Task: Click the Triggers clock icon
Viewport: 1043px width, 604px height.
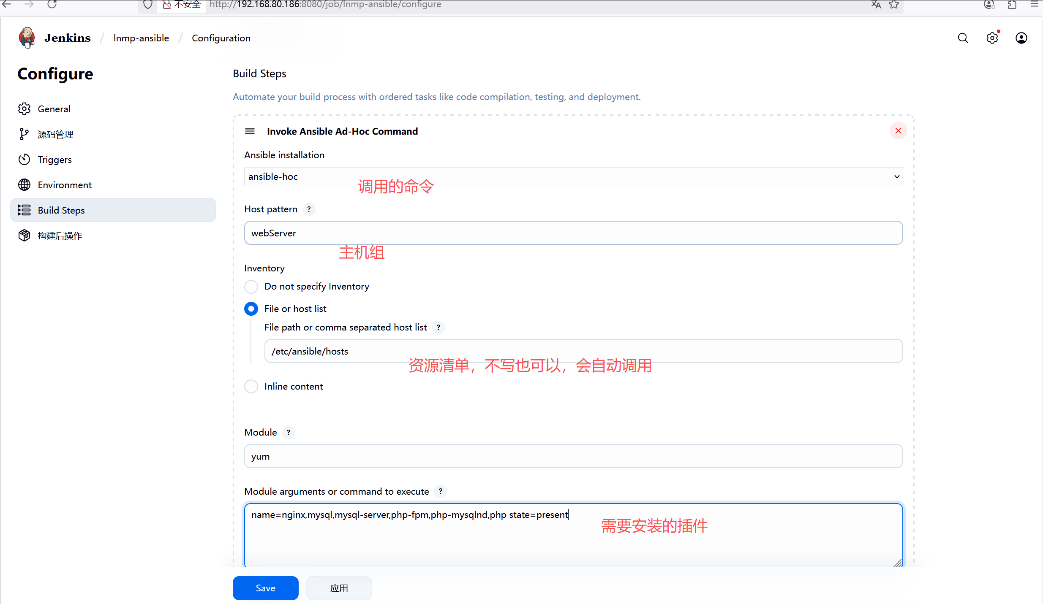Action: click(24, 160)
